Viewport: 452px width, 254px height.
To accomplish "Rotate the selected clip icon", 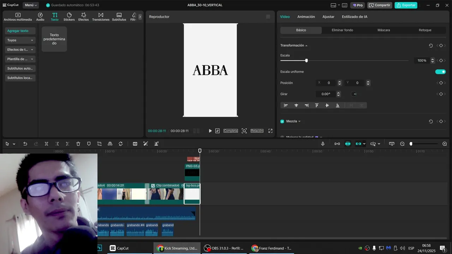I will click(x=121, y=144).
